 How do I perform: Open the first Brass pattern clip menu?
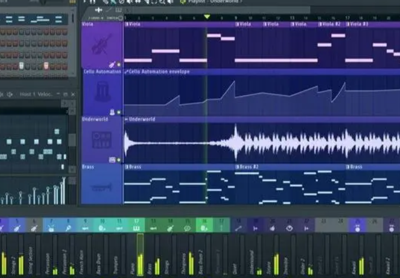coord(127,167)
